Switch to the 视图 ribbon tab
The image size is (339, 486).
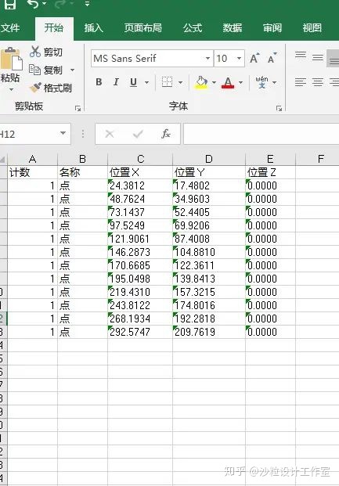click(312, 28)
